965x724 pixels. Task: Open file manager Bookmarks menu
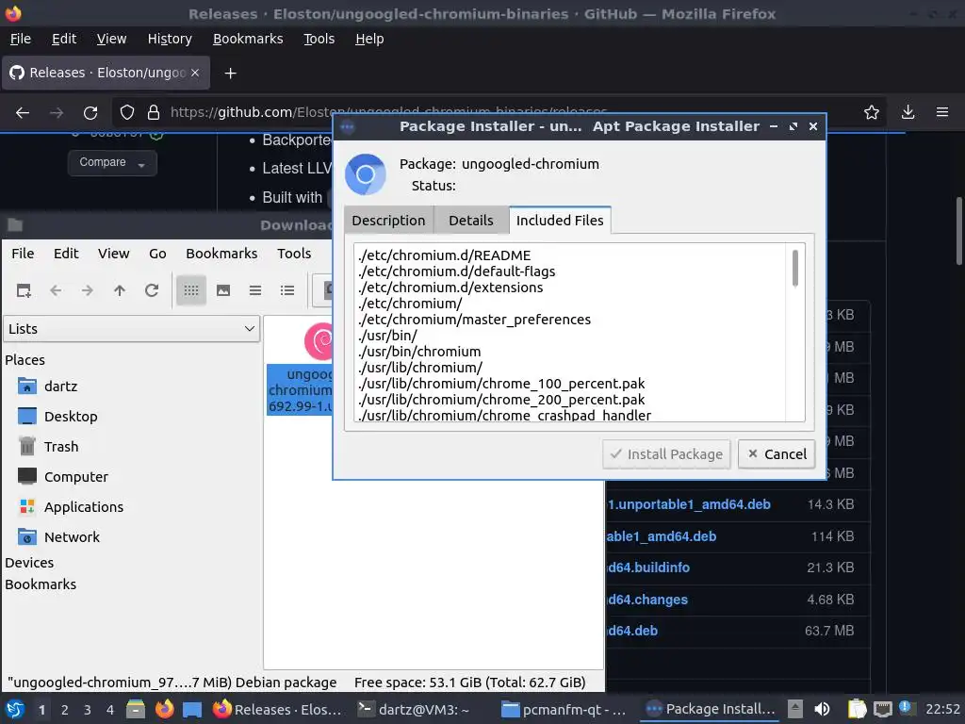click(x=221, y=254)
